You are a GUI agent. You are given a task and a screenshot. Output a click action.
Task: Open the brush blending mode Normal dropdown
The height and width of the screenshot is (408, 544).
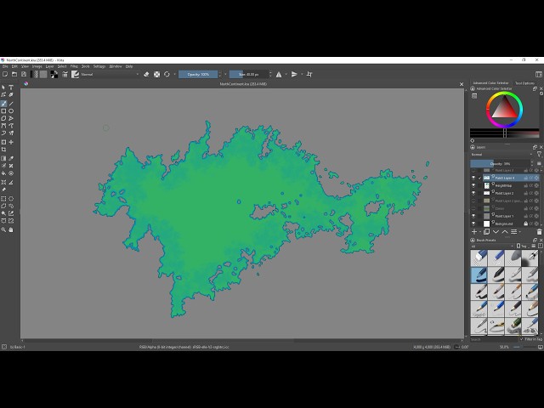pyautogui.click(x=110, y=74)
